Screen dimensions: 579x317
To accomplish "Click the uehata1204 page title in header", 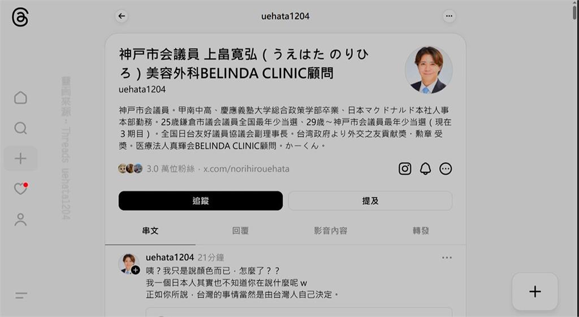I will click(285, 16).
